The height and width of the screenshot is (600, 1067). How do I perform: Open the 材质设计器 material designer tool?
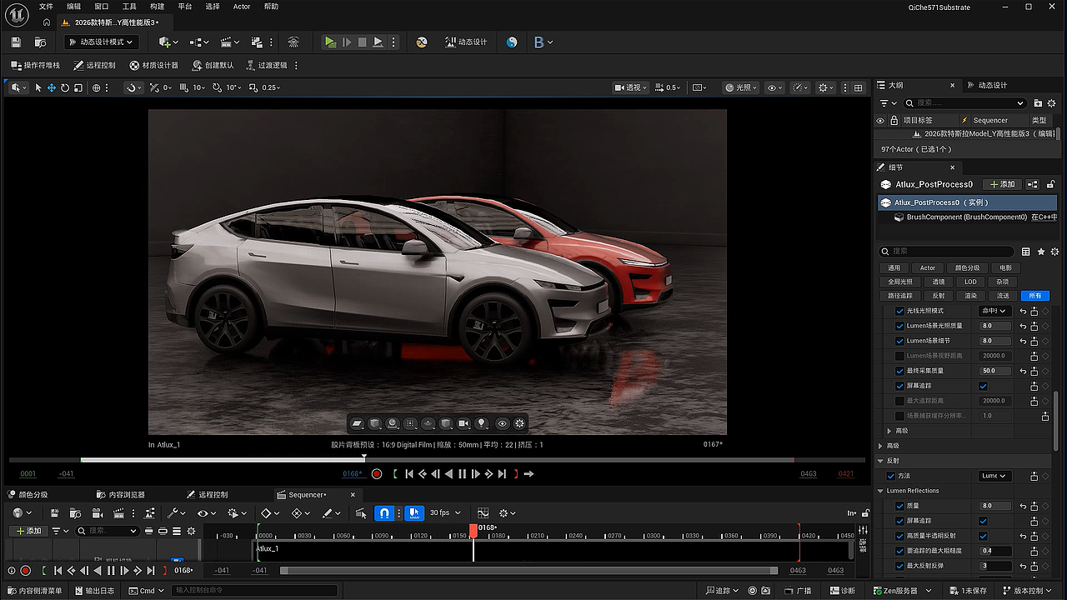click(154, 65)
